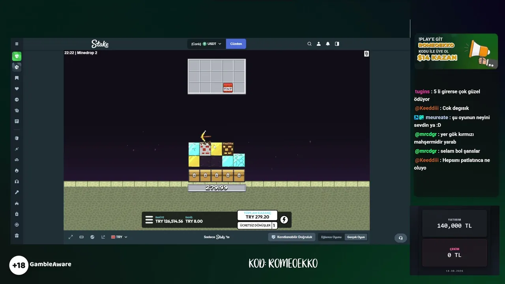505x284 pixels.
Task: Click the floating headset support button
Action: pos(400,238)
